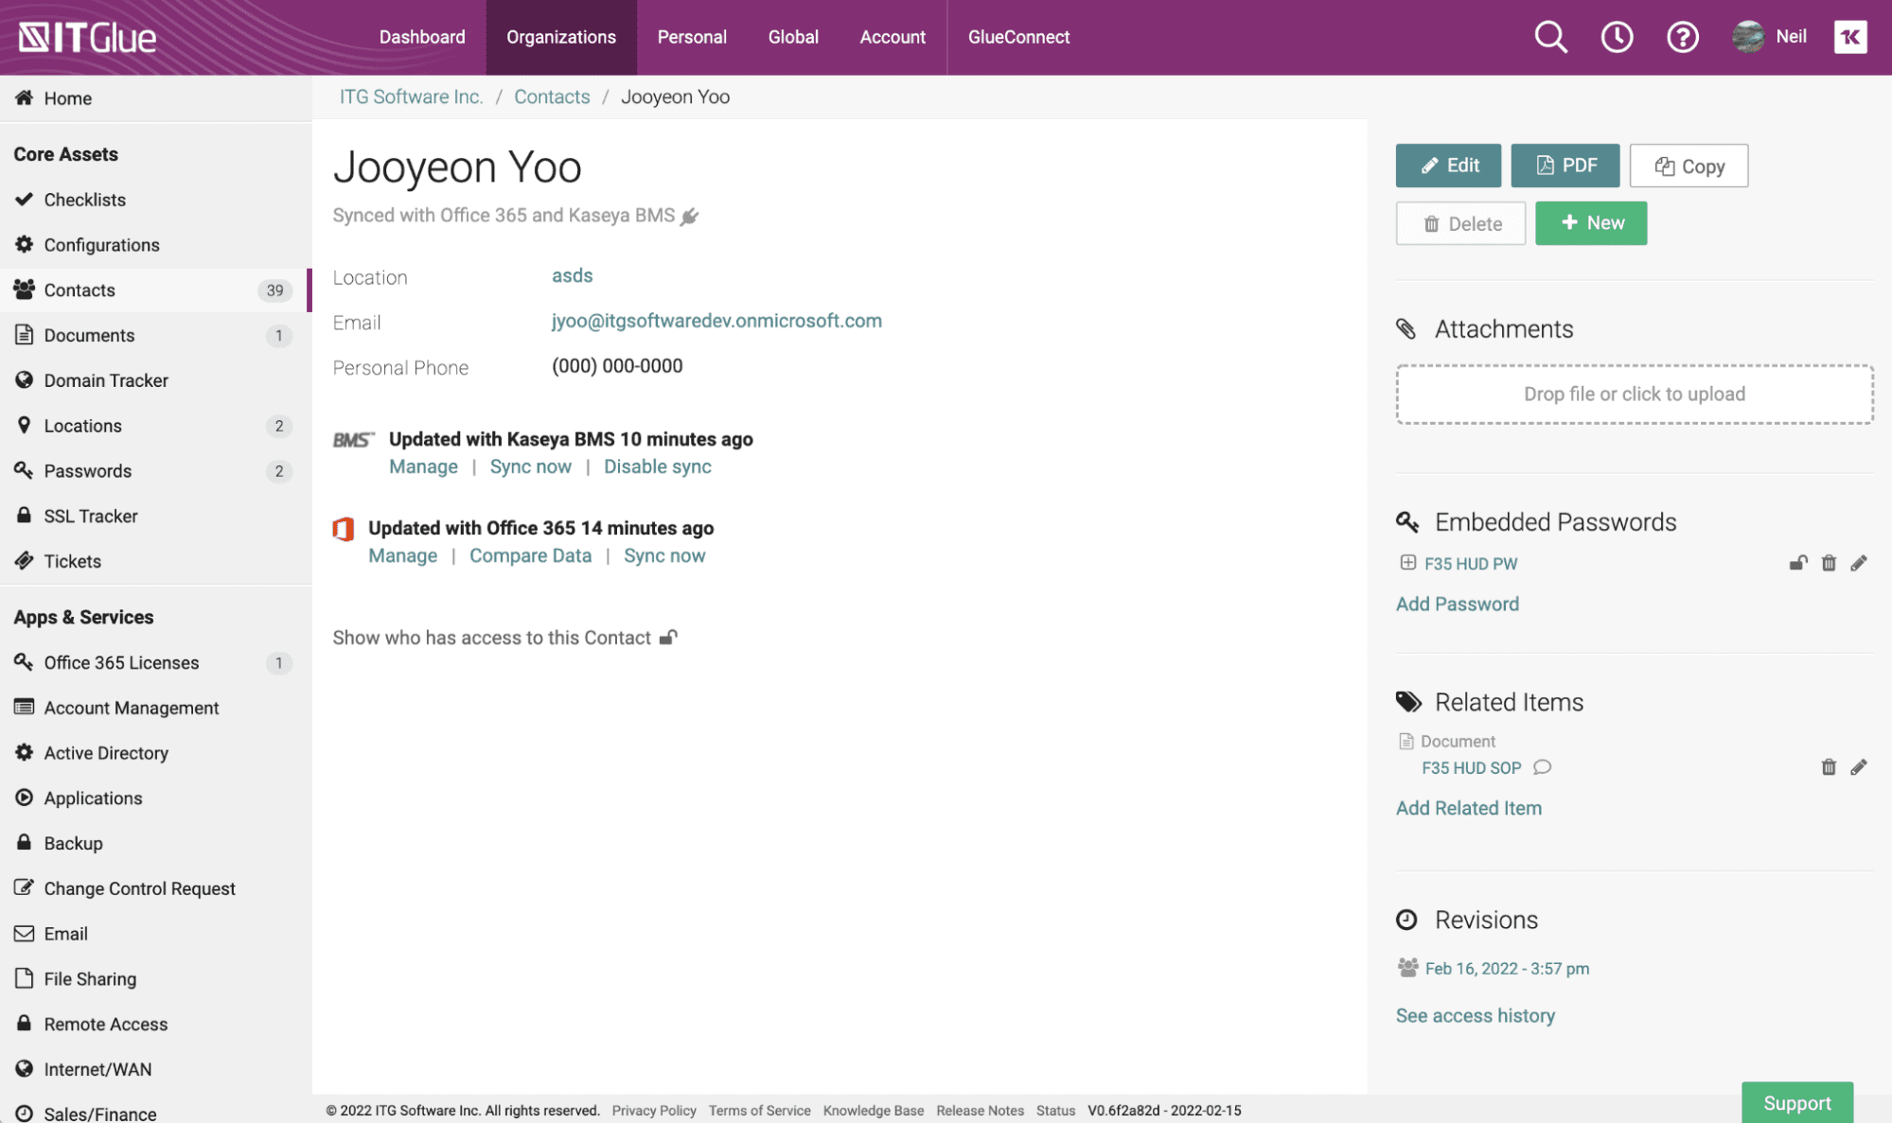Open the search magnifier in header
Viewport: 1892px width, 1123px height.
click(x=1550, y=37)
